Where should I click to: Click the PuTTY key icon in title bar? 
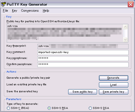tap(3, 4)
